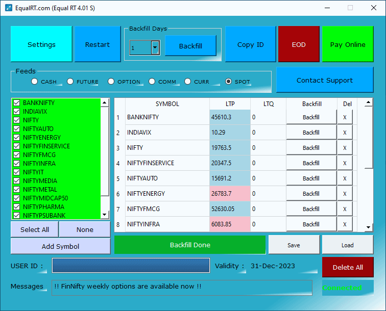The height and width of the screenshot is (311, 386).
Task: Delete the NIFTYENERGY row with its X
Action: coord(345,194)
